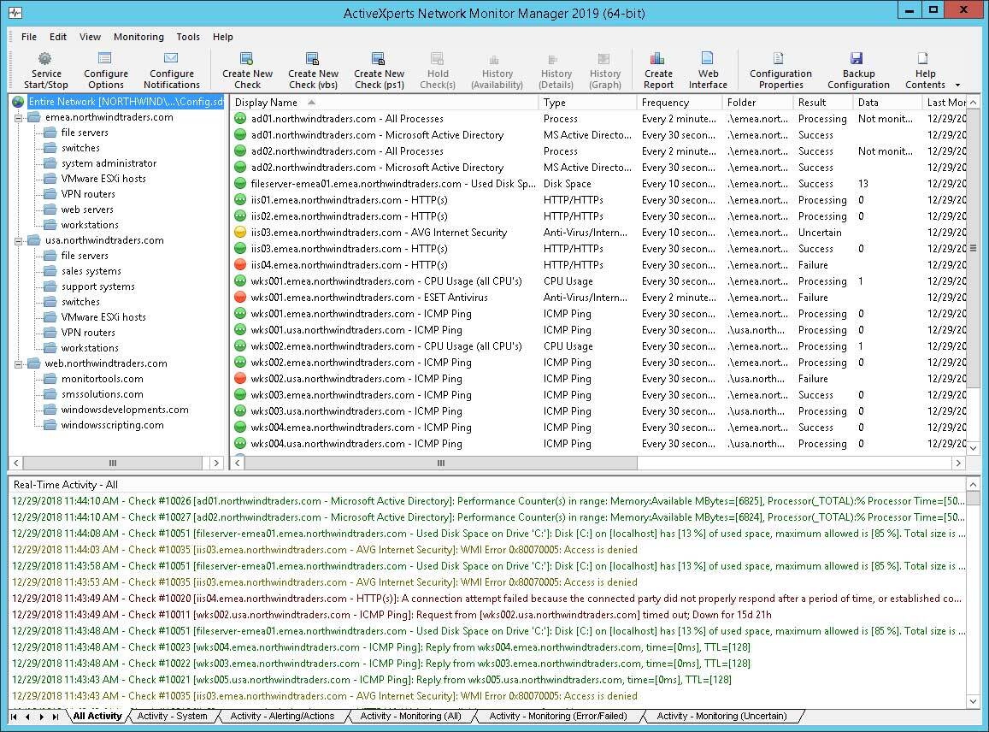Collapse the emea.northwindtraders.com tree node
The image size is (989, 732).
click(x=17, y=117)
